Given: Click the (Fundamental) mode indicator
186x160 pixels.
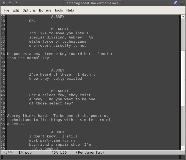Looking at the screenshot, I should (x=90, y=152).
